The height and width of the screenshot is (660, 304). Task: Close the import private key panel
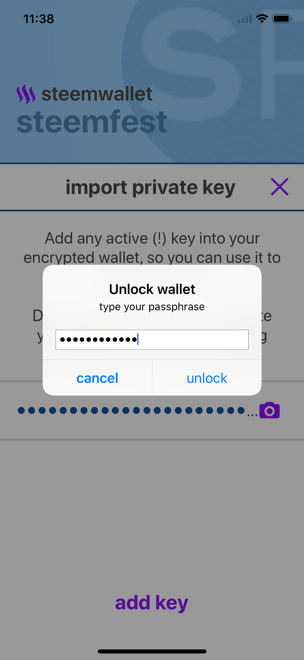click(x=280, y=187)
